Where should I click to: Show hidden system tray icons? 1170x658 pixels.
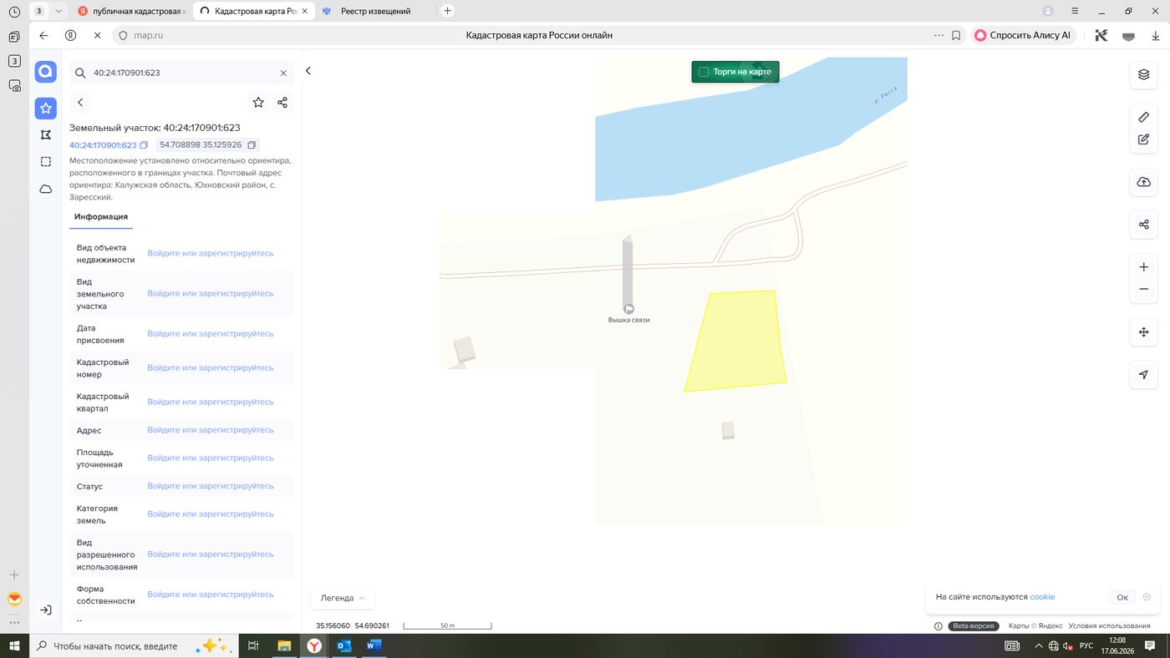pyautogui.click(x=1039, y=645)
